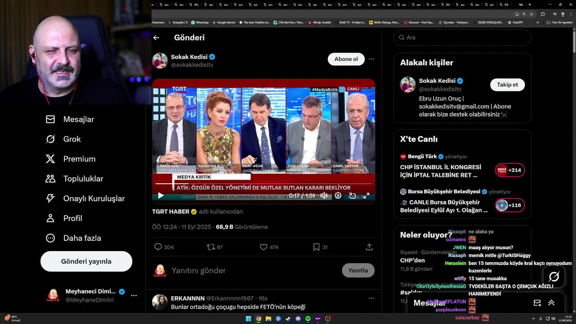The height and width of the screenshot is (324, 576).
Task: Show more bookmarks via the chevron overflow
Action: [x=537, y=22]
